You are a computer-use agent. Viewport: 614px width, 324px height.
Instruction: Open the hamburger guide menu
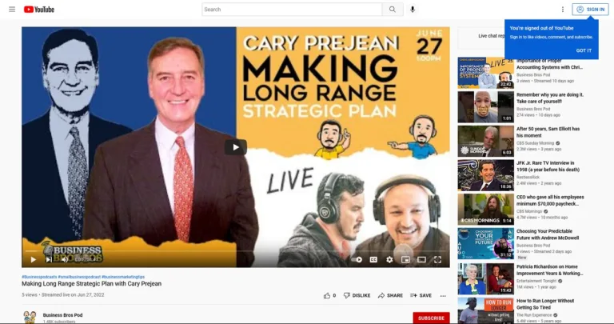12,10
